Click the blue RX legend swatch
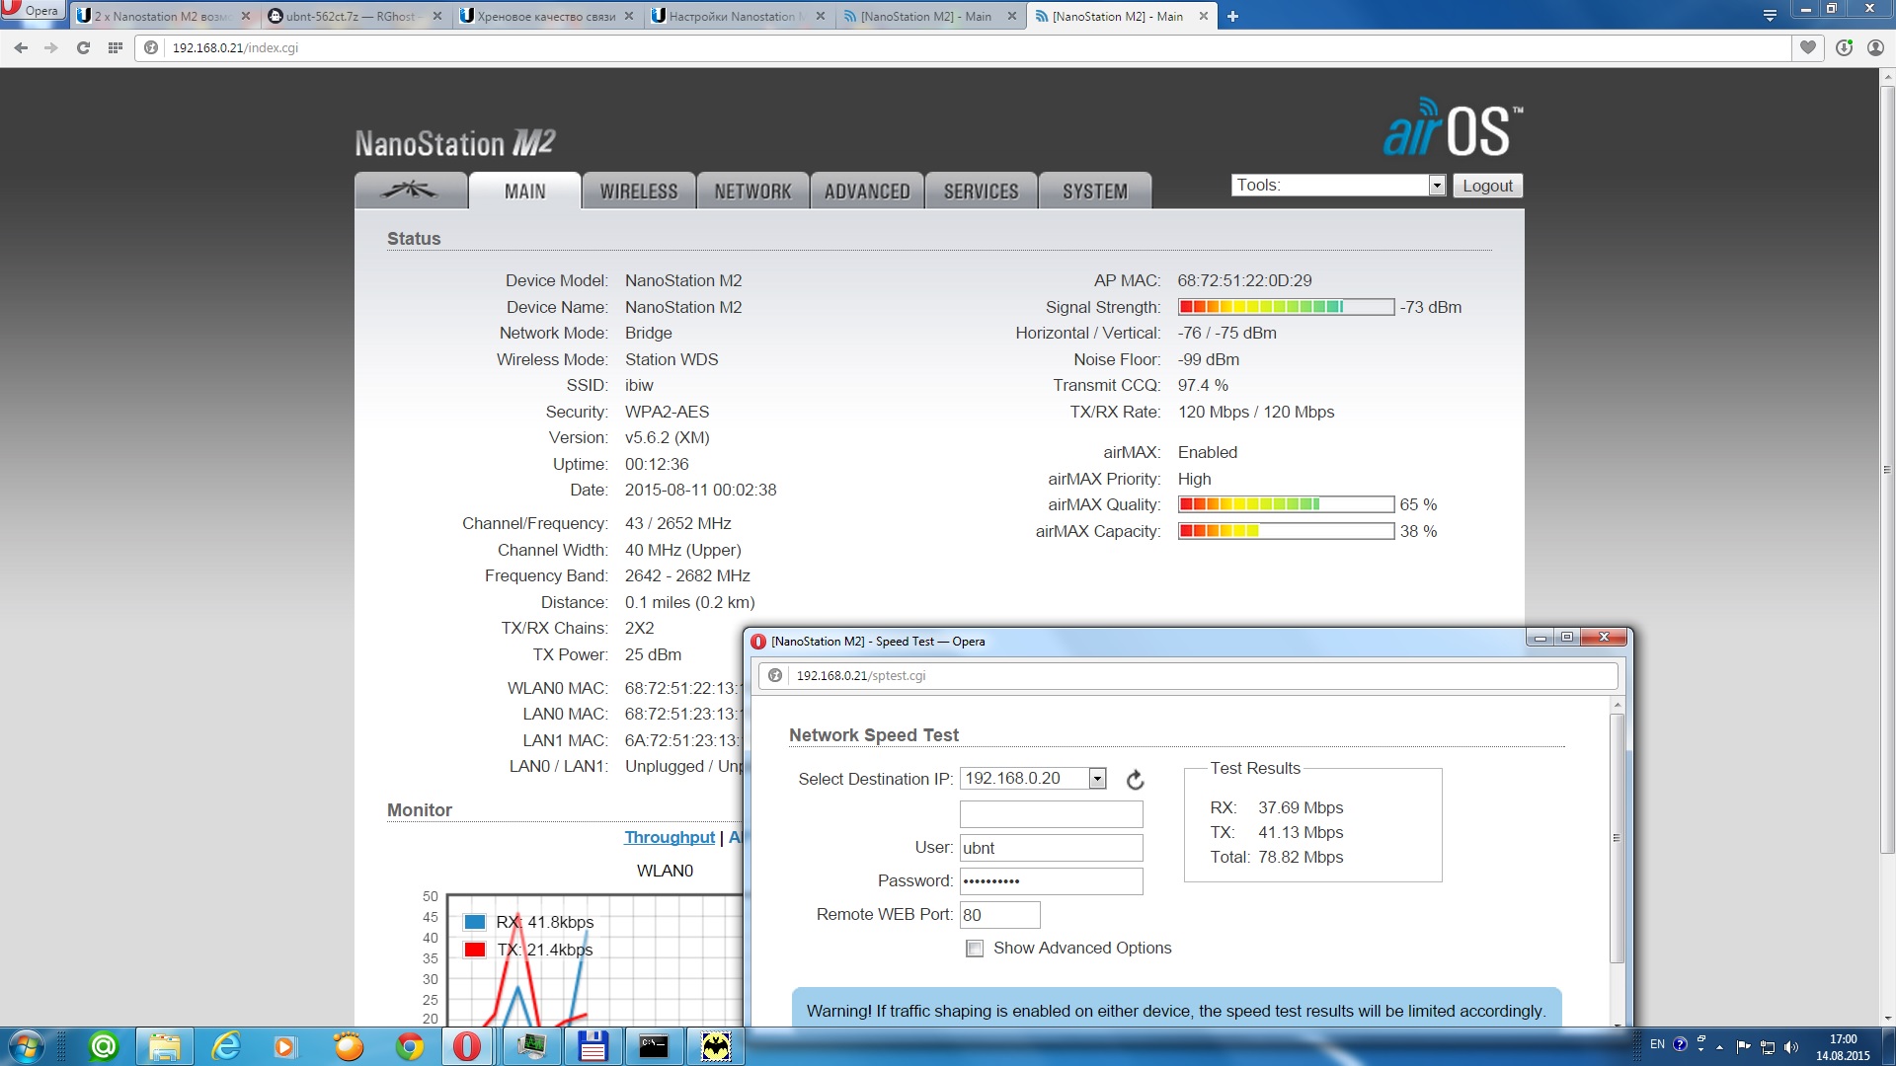This screenshot has height=1066, width=1896. pyautogui.click(x=475, y=922)
